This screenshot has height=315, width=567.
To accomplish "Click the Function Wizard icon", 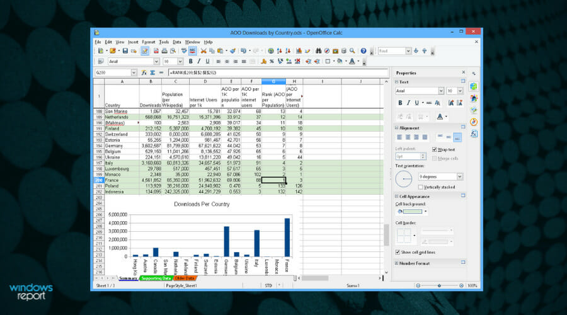I will 144,72.
